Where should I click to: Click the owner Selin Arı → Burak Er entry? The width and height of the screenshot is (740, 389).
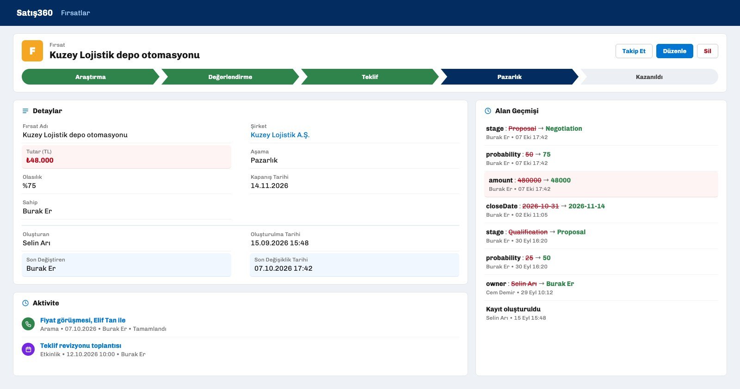point(601,288)
